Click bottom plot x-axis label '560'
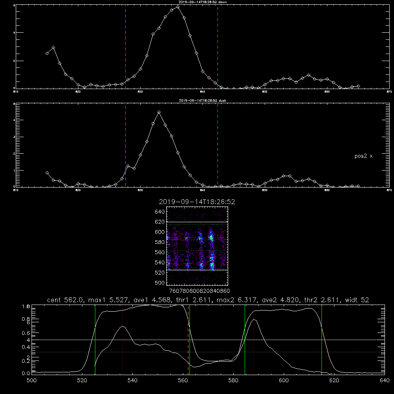394x394 pixels. (x=183, y=381)
